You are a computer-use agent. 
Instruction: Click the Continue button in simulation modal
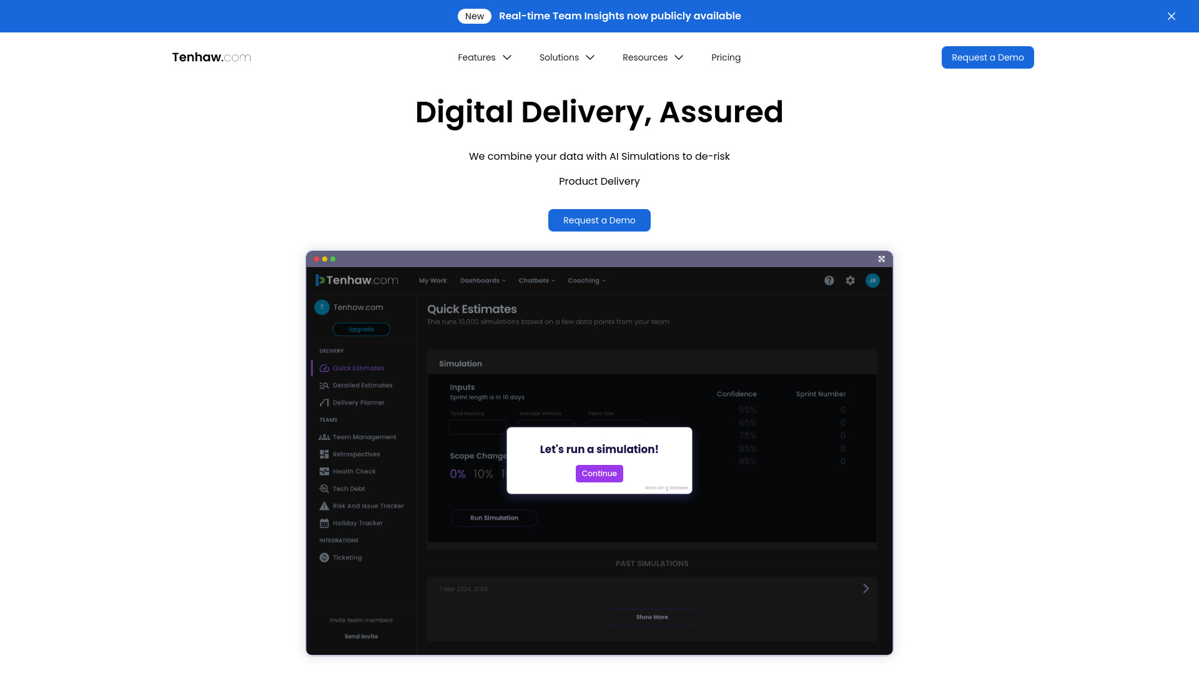pos(599,473)
